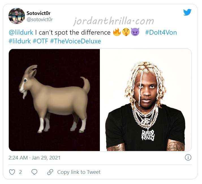This screenshot has width=202, height=184.
Task: Click the Sotovict0r display name
Action: (38, 13)
